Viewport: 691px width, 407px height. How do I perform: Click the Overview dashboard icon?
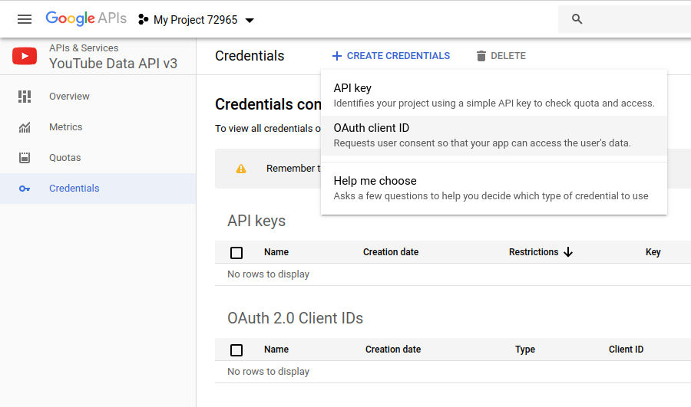[25, 97]
